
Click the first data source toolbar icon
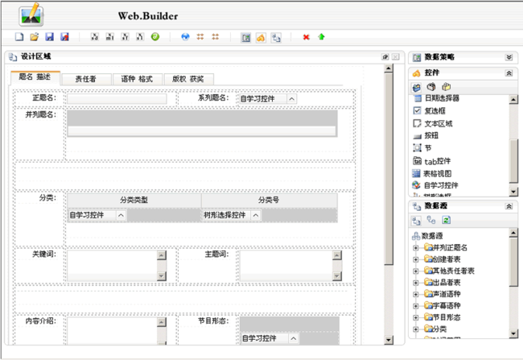click(x=417, y=221)
